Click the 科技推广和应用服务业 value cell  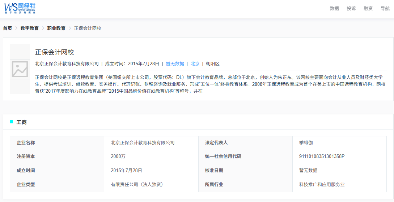pos(339,185)
